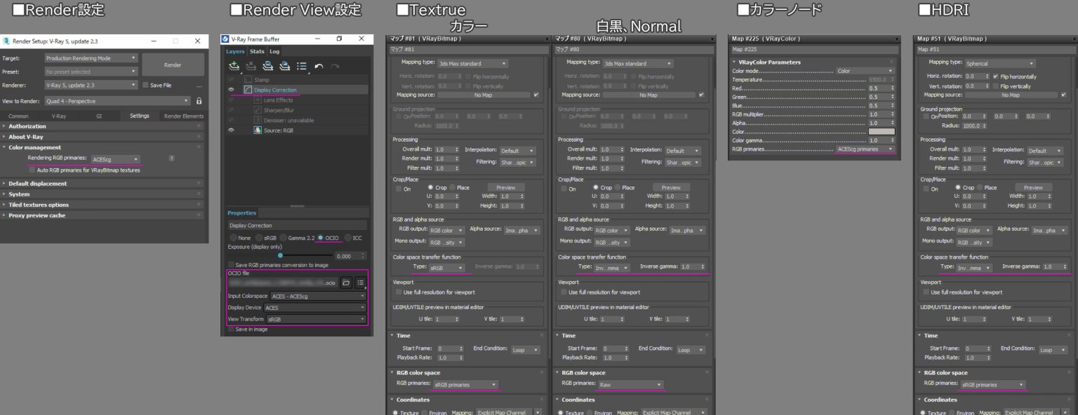This screenshot has height=415, width=1078.
Task: Undo the last Frame Buffer layer change
Action: point(319,67)
